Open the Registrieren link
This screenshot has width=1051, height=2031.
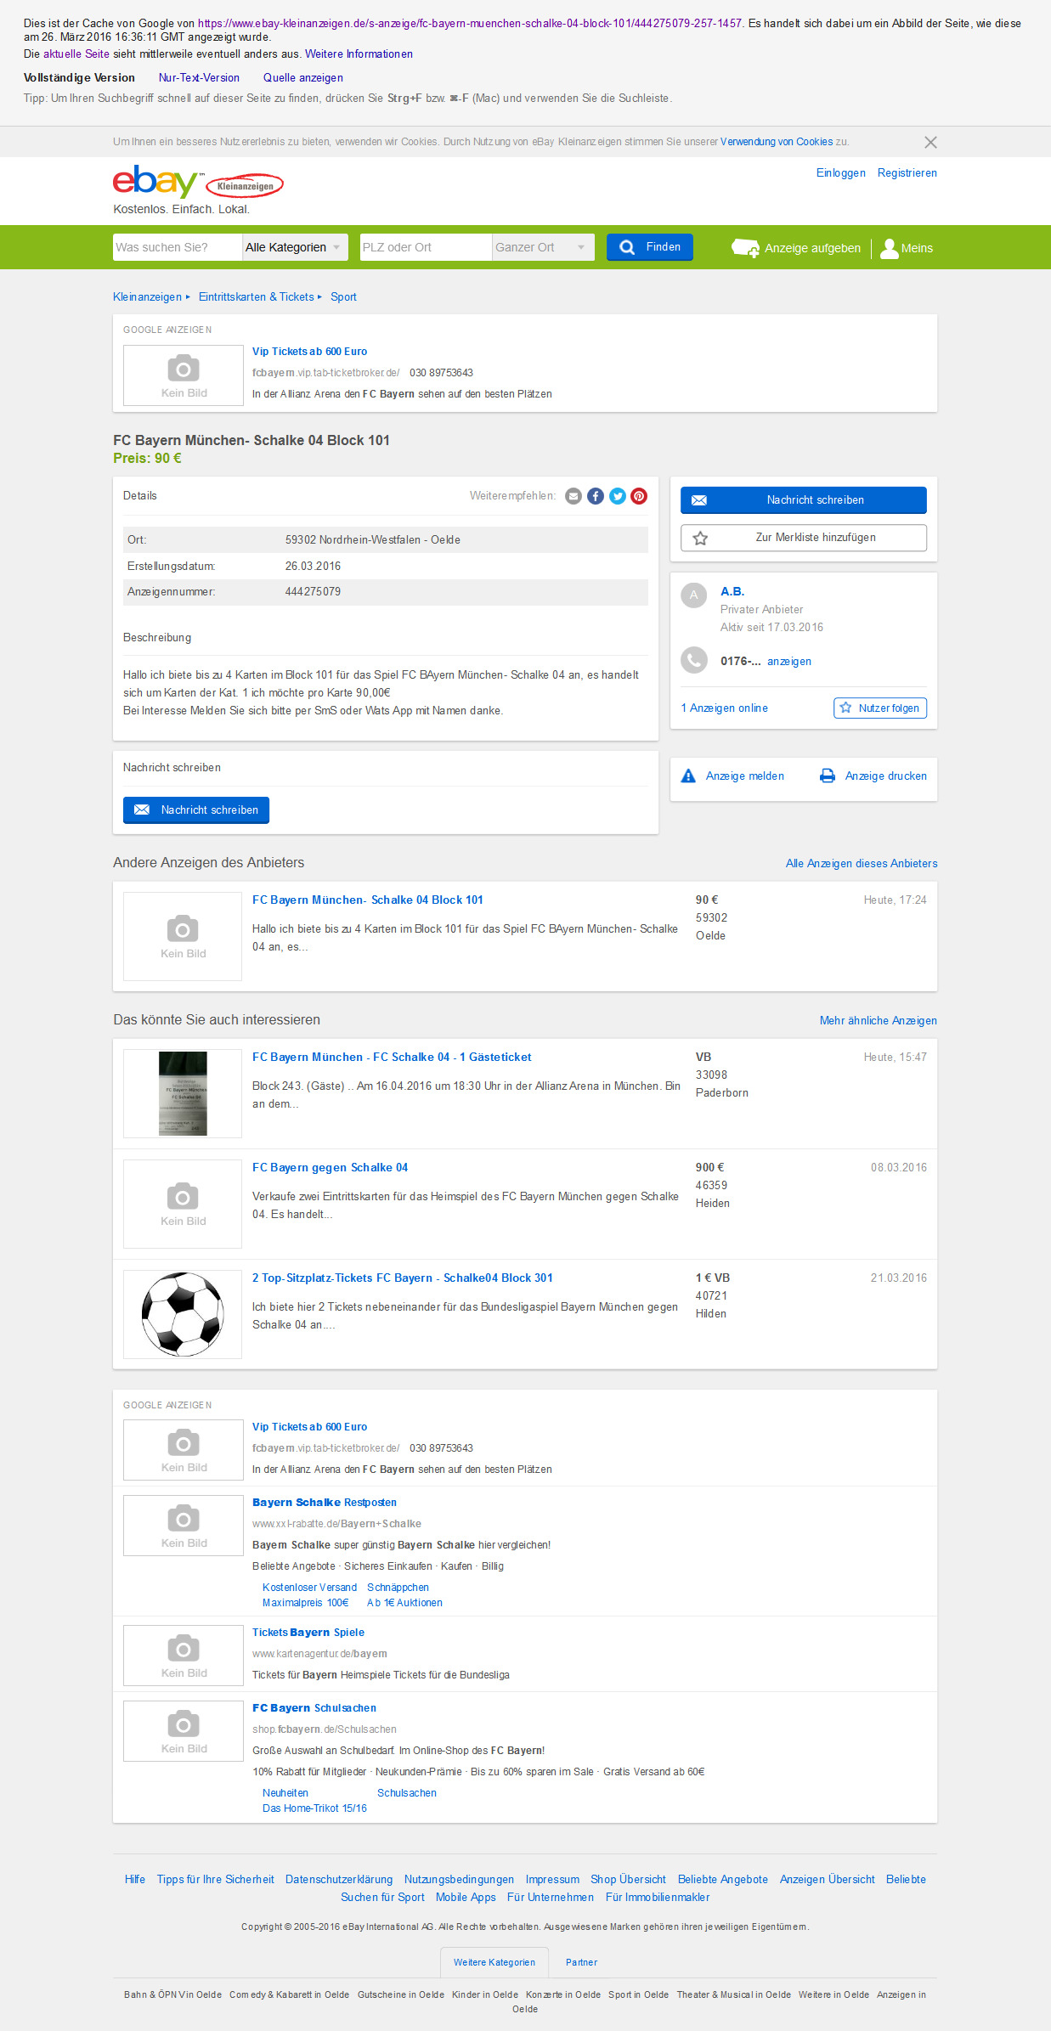[x=907, y=172]
